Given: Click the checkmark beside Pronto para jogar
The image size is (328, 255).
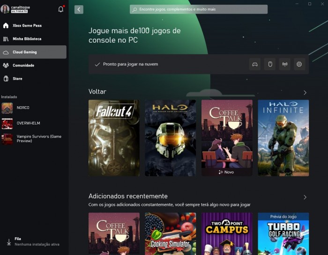Looking at the screenshot, I should tap(97, 64).
